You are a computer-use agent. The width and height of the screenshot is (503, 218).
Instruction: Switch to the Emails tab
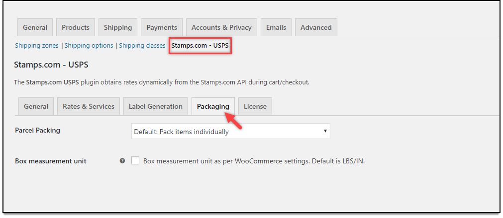point(276,27)
